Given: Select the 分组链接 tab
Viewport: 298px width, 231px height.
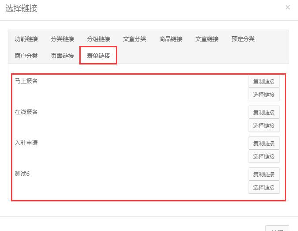Looking at the screenshot, I should (98, 39).
